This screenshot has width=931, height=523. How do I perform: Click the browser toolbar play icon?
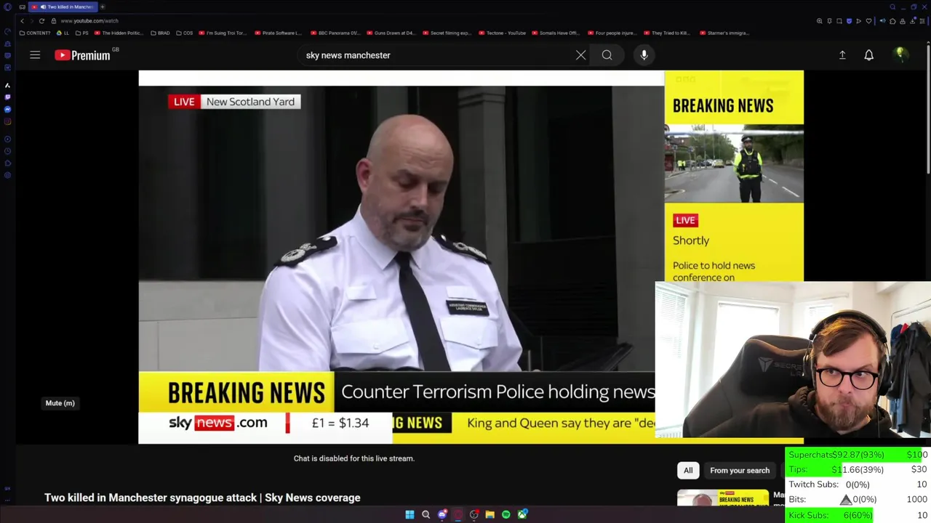[859, 21]
